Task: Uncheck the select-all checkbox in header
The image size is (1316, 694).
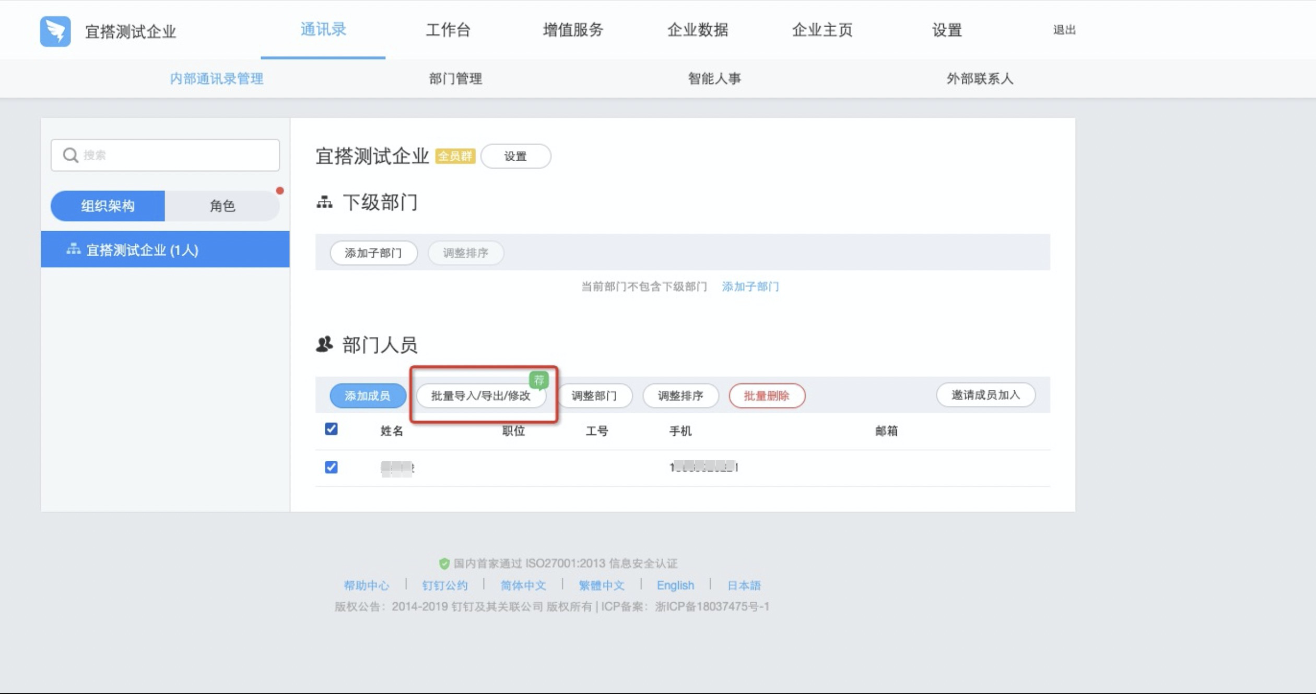Action: [x=331, y=429]
